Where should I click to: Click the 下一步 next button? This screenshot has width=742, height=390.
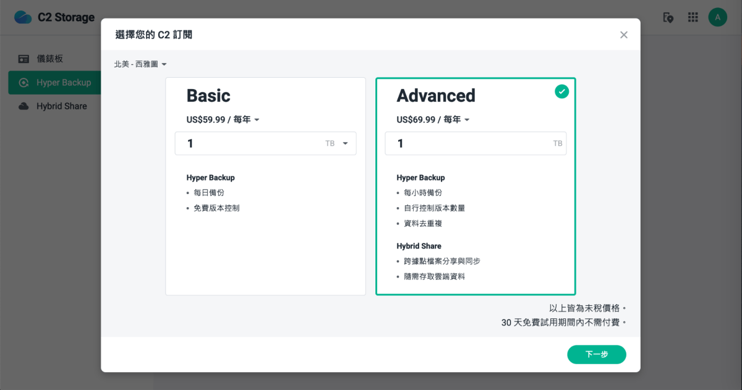pos(597,355)
